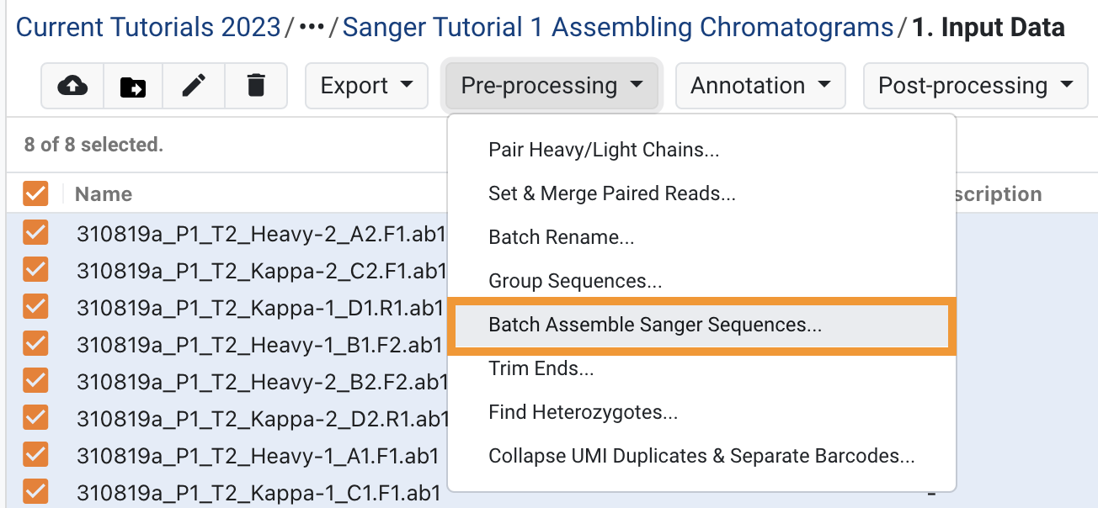Click the pencil edit icon

(195, 86)
